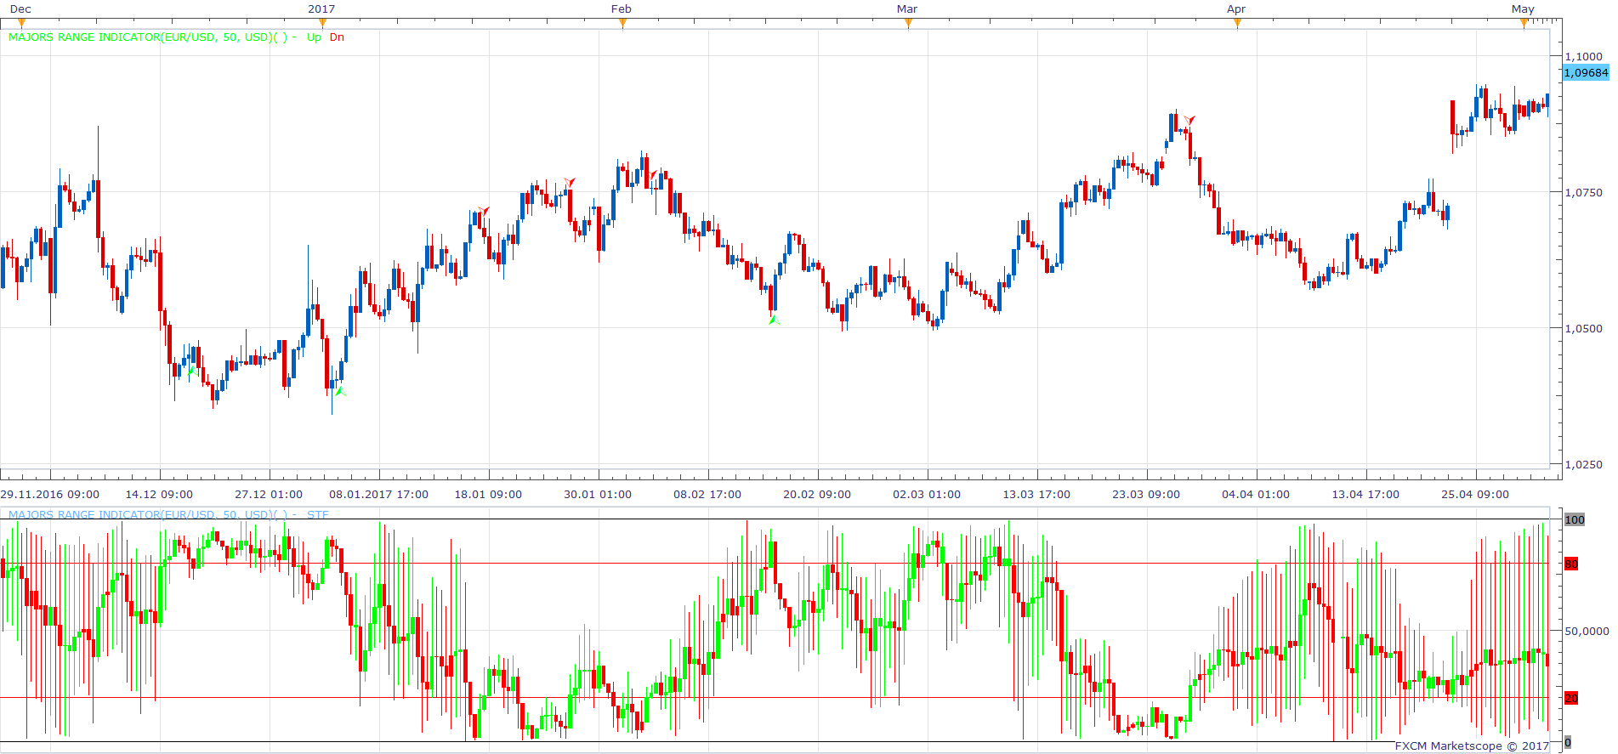Click the red Dn legend label
The width and height of the screenshot is (1618, 754).
click(x=337, y=37)
